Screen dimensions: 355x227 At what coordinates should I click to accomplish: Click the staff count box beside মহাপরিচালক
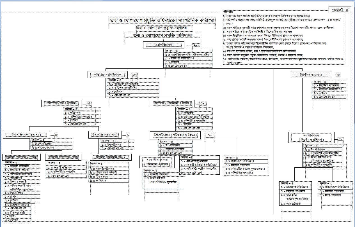point(197,45)
